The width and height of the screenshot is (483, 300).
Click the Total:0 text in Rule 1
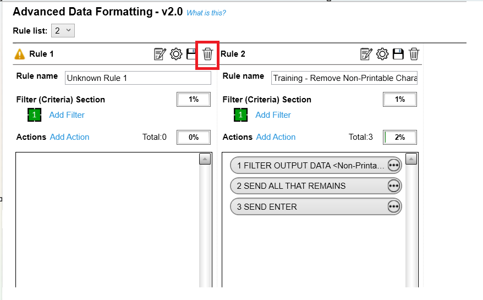click(155, 137)
